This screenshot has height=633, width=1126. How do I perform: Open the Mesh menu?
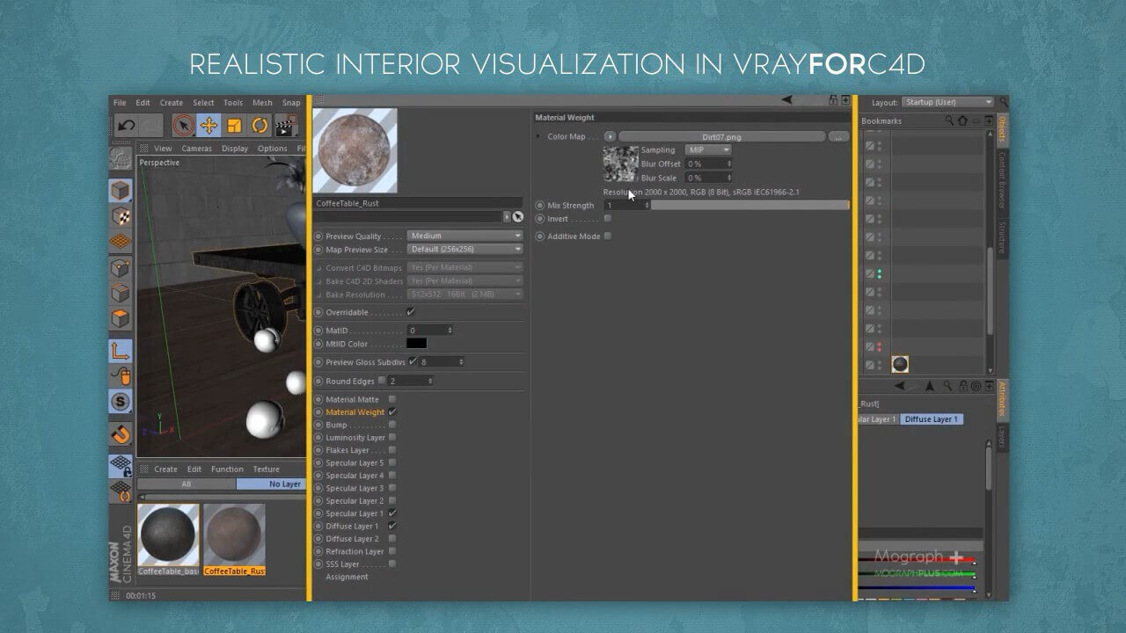(x=261, y=102)
